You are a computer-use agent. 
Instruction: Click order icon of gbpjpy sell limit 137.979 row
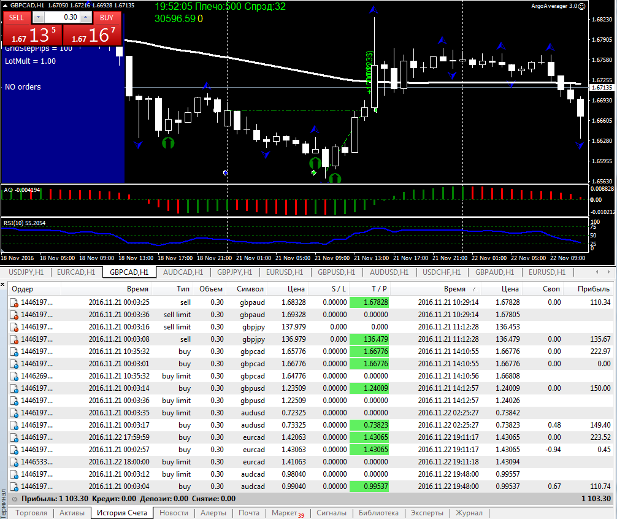[x=13, y=328]
